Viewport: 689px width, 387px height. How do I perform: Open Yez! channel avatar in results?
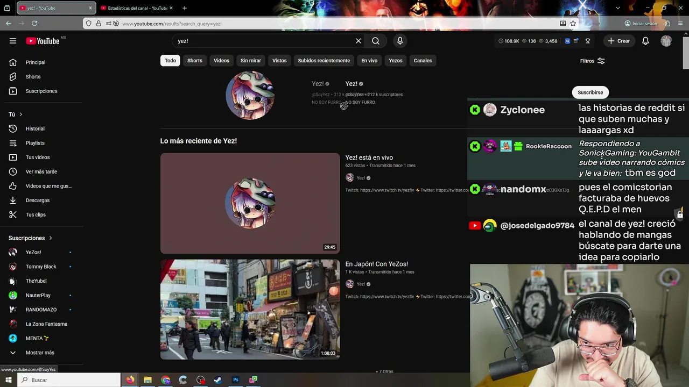click(x=250, y=95)
